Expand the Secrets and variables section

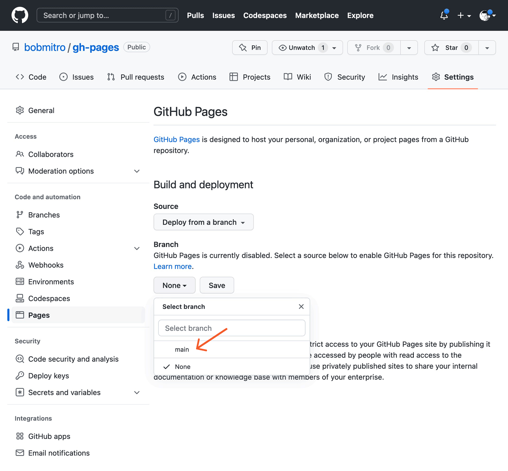click(x=137, y=393)
